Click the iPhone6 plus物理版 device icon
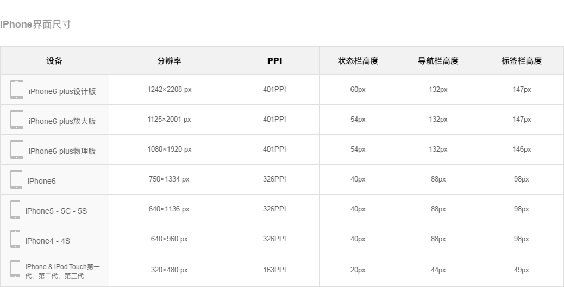This screenshot has height=287, width=564. (x=17, y=149)
